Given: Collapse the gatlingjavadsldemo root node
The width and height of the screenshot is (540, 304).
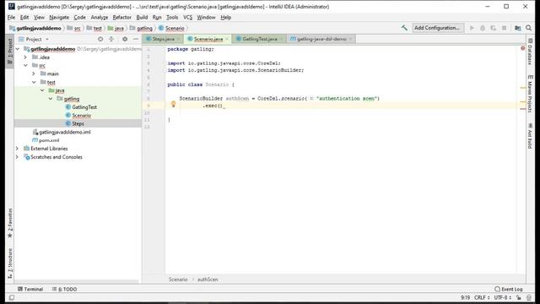Looking at the screenshot, I should [18, 49].
